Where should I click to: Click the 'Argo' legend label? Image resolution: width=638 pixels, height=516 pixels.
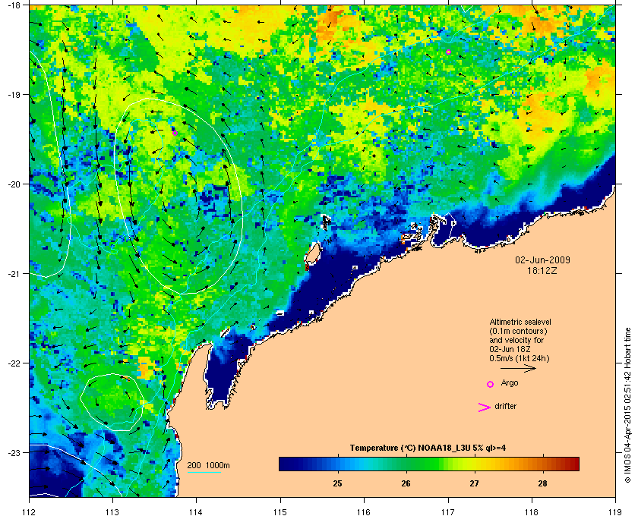point(510,383)
